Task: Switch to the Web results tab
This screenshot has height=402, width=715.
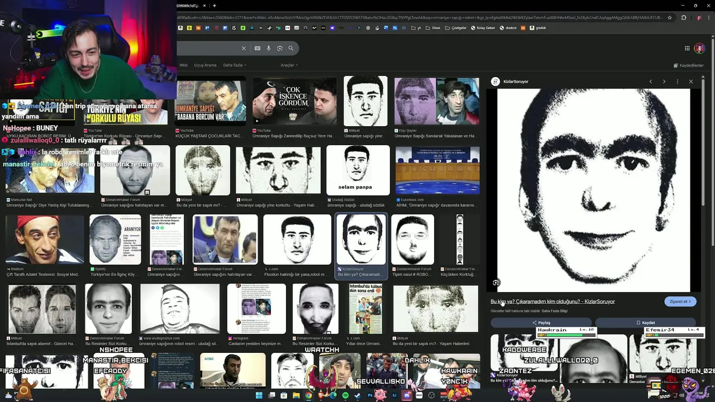Action: pyautogui.click(x=183, y=65)
